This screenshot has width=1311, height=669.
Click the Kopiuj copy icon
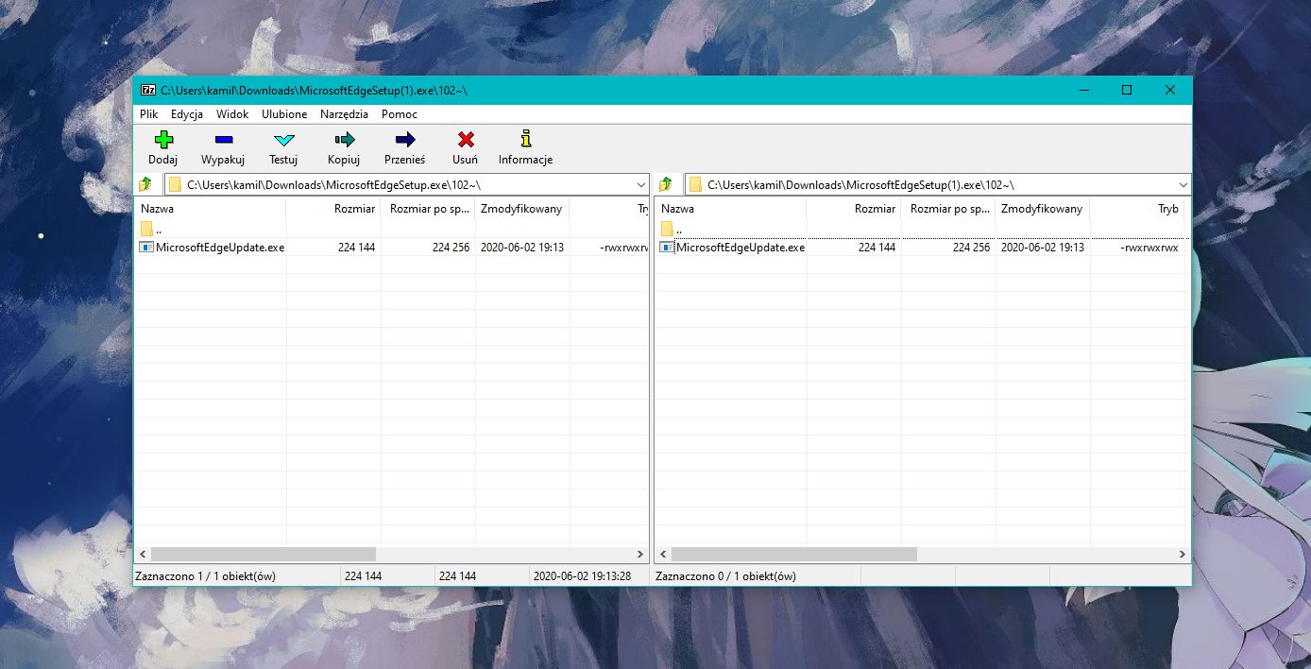coord(344,141)
